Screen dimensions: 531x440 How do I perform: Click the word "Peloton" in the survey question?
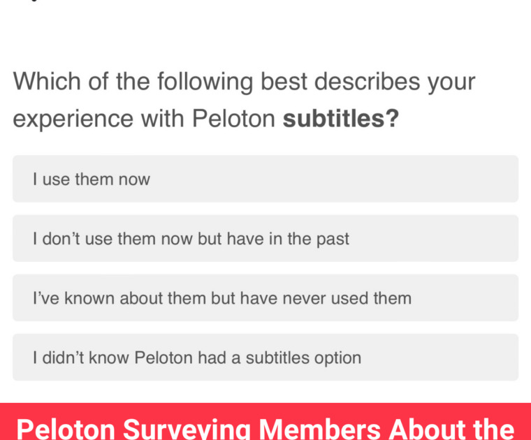click(x=233, y=119)
